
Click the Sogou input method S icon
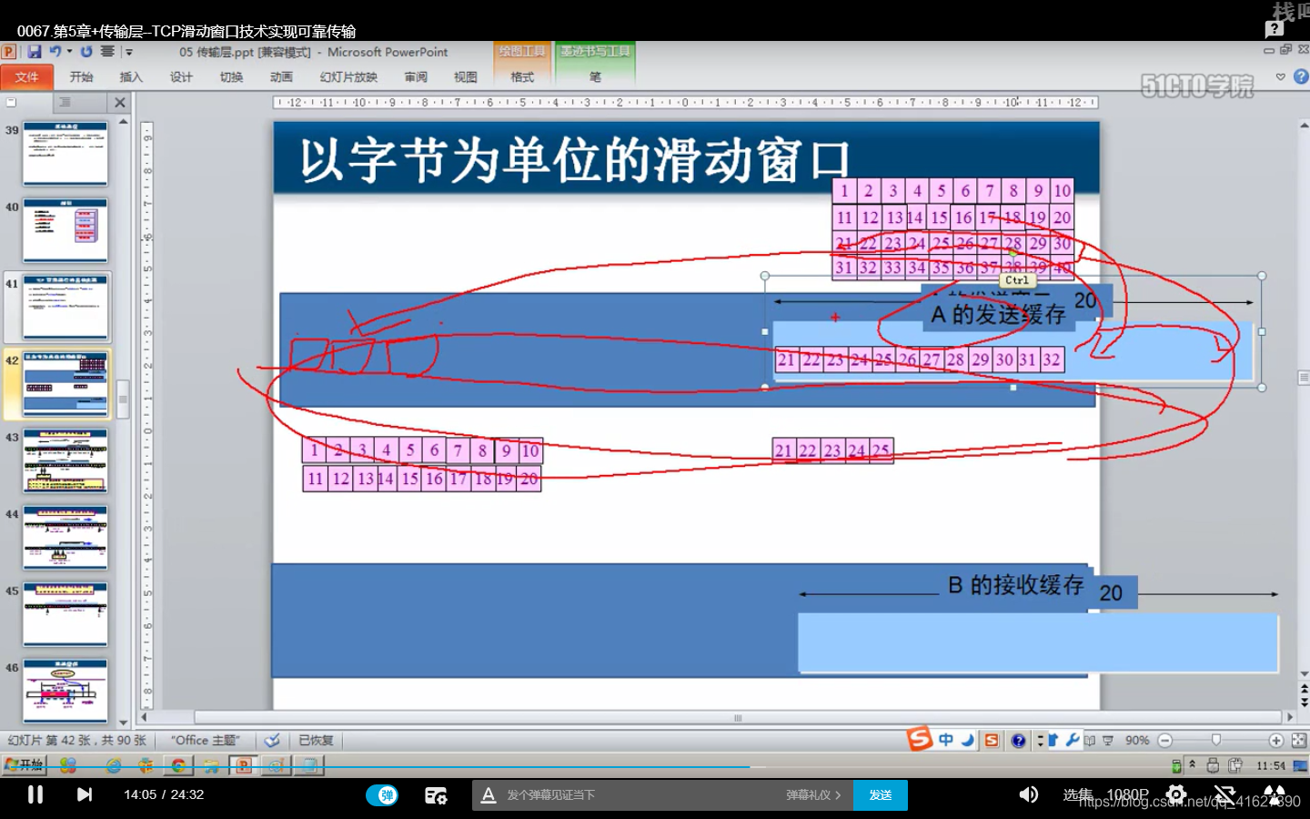pos(920,739)
